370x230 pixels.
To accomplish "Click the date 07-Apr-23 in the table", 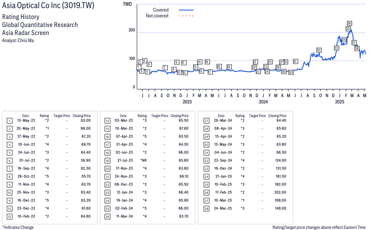I will 124,137.
